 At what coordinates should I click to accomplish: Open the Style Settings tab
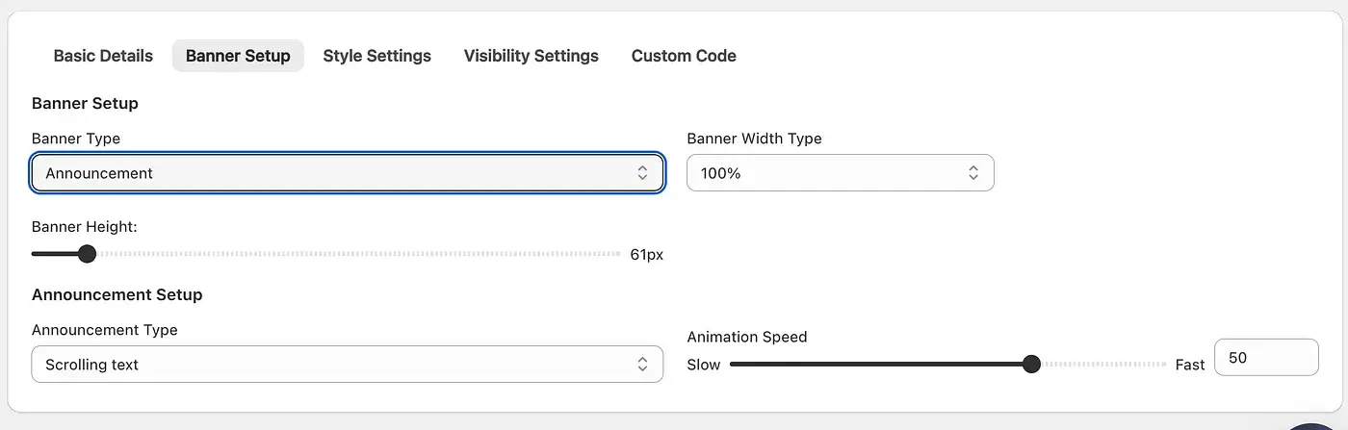click(x=377, y=56)
